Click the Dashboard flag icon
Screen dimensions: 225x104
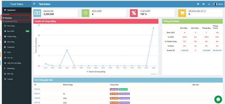5,10
